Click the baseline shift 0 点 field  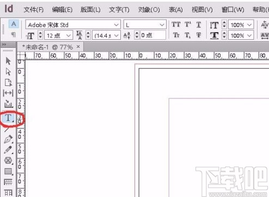[152, 35]
